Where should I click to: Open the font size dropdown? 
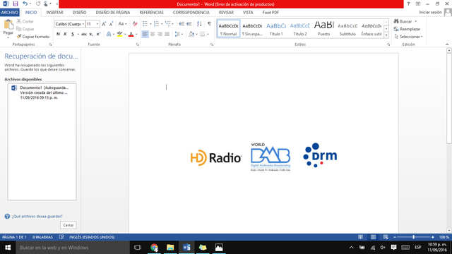(97, 24)
